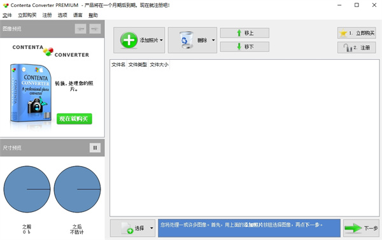Open the Options menu

(62, 15)
